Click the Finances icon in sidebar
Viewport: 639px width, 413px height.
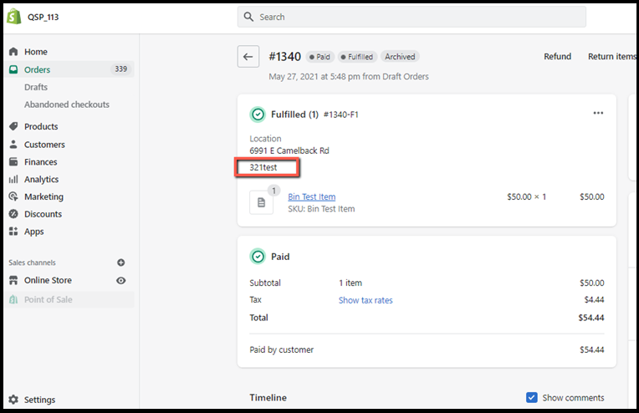[x=13, y=162]
